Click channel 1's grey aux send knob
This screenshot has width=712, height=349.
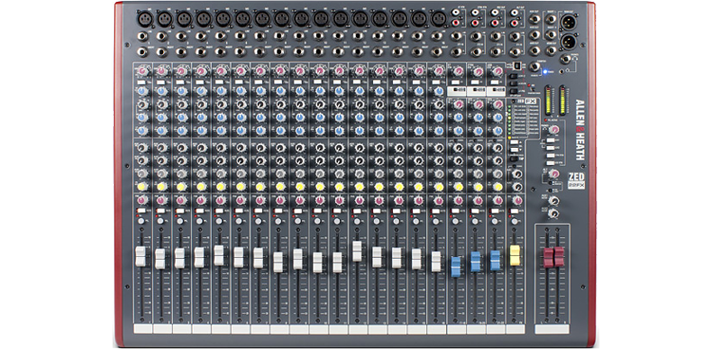coord(142,174)
